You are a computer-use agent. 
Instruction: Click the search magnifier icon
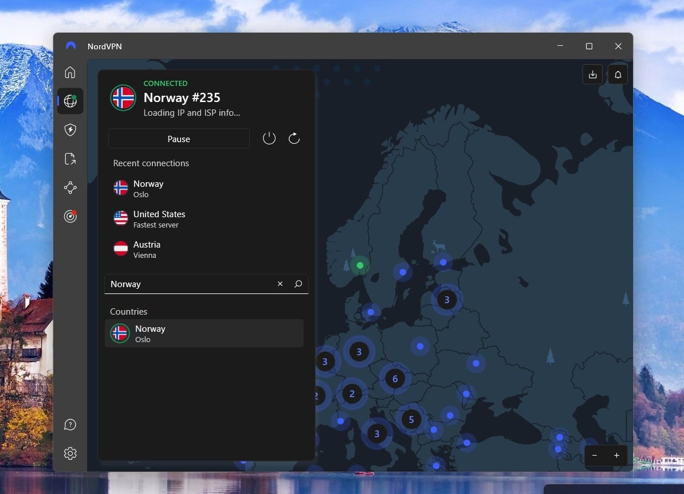click(298, 284)
